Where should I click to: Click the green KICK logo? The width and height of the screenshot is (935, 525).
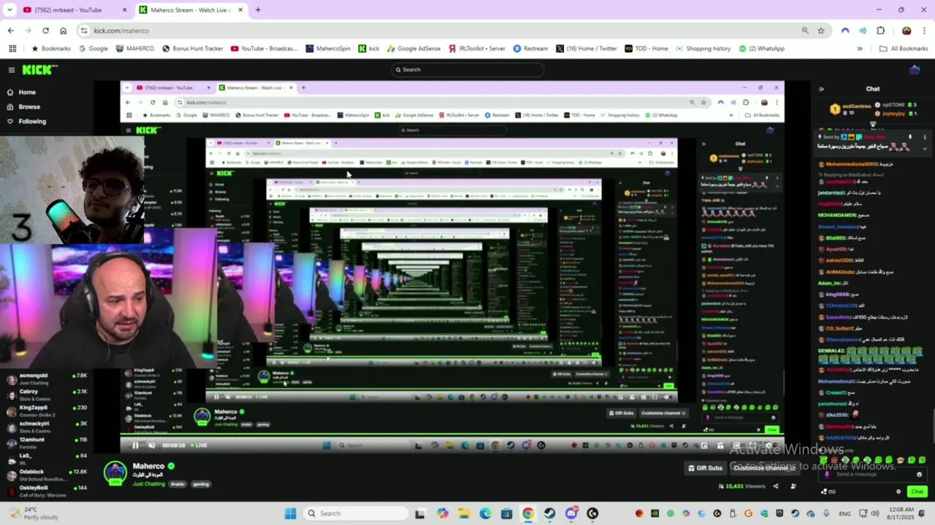pos(39,69)
